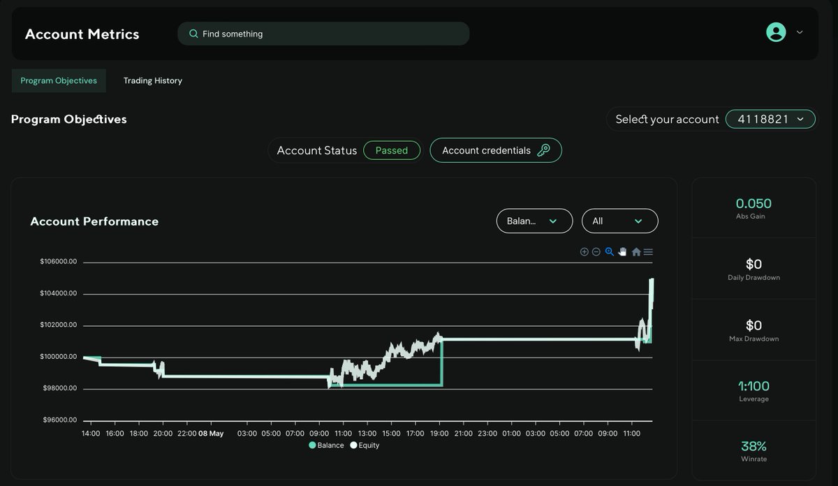
Task: Toggle the Balance series legend item
Action: coord(326,445)
